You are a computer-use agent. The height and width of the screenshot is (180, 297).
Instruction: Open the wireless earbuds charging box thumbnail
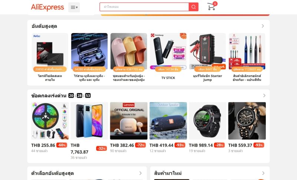(89, 51)
